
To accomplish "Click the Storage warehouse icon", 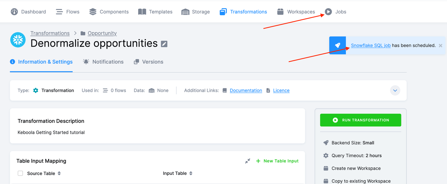I will (185, 12).
